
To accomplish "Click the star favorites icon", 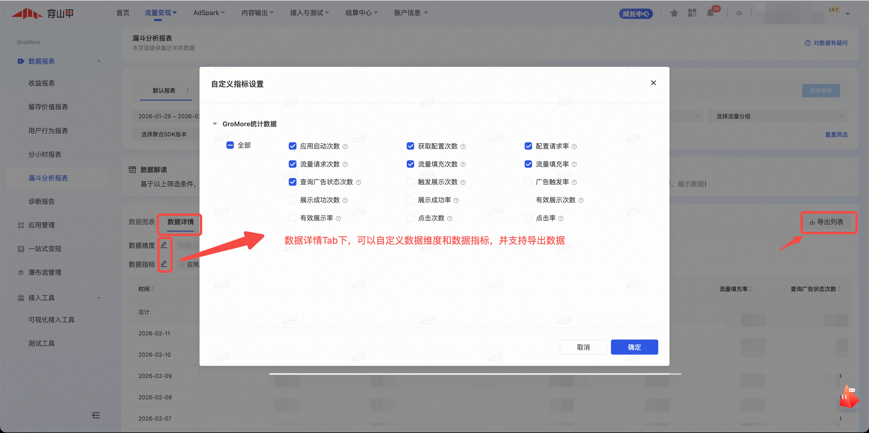I will 674,13.
